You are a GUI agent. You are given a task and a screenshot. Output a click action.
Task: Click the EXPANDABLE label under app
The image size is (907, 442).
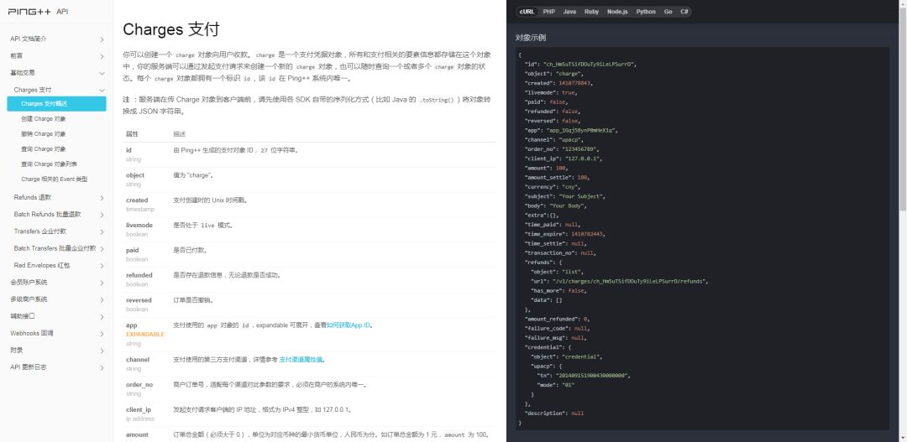pyautogui.click(x=145, y=335)
